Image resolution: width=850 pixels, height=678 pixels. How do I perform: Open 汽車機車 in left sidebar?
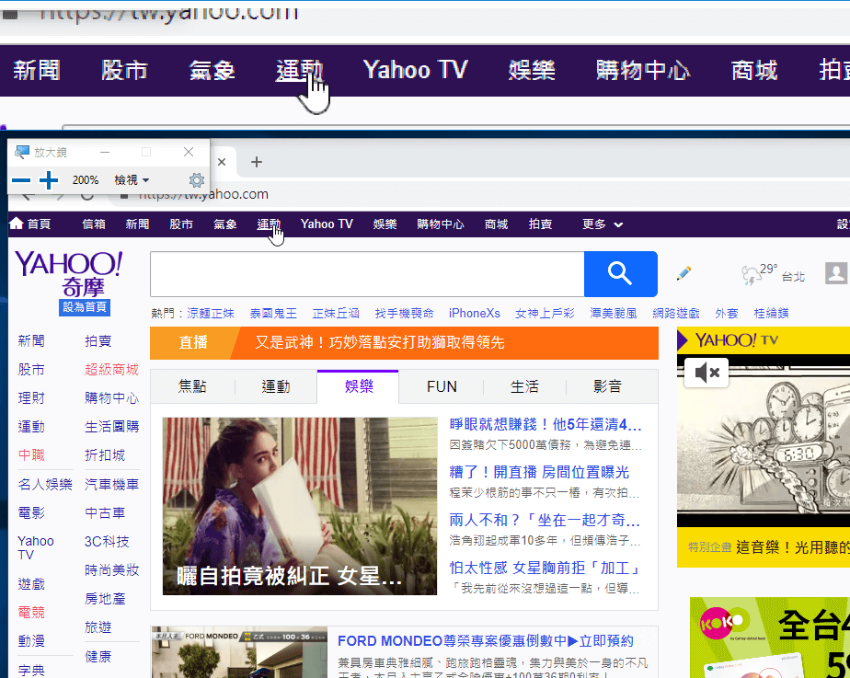click(111, 485)
